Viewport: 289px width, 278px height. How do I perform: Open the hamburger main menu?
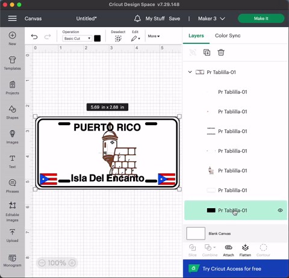click(12, 19)
